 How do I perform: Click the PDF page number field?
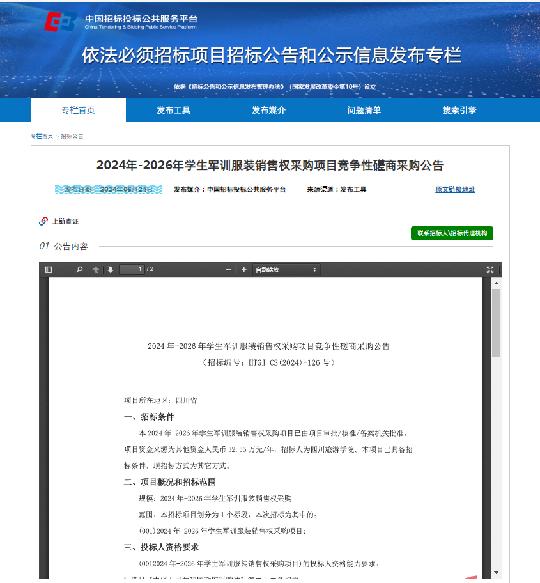132,269
